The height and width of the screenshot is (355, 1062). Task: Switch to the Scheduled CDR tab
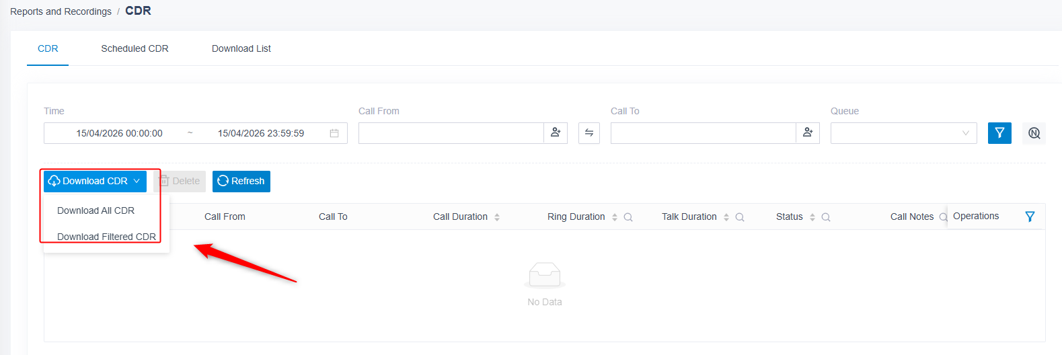point(135,48)
